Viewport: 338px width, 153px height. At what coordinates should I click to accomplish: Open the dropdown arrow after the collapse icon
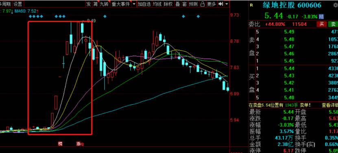click(226, 4)
